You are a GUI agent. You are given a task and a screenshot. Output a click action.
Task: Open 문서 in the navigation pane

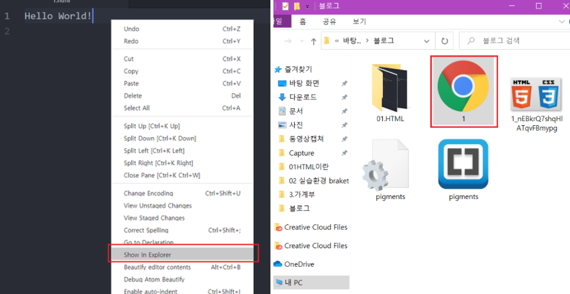click(296, 111)
